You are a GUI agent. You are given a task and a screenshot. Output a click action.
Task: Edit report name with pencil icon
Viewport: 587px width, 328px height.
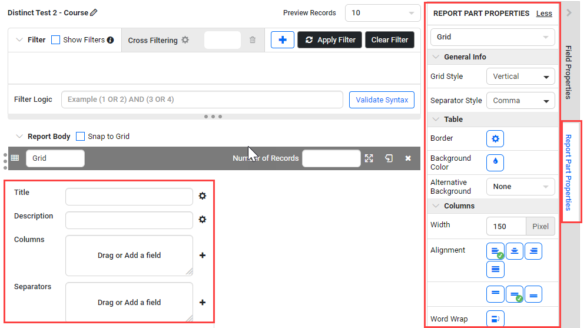[x=94, y=12]
